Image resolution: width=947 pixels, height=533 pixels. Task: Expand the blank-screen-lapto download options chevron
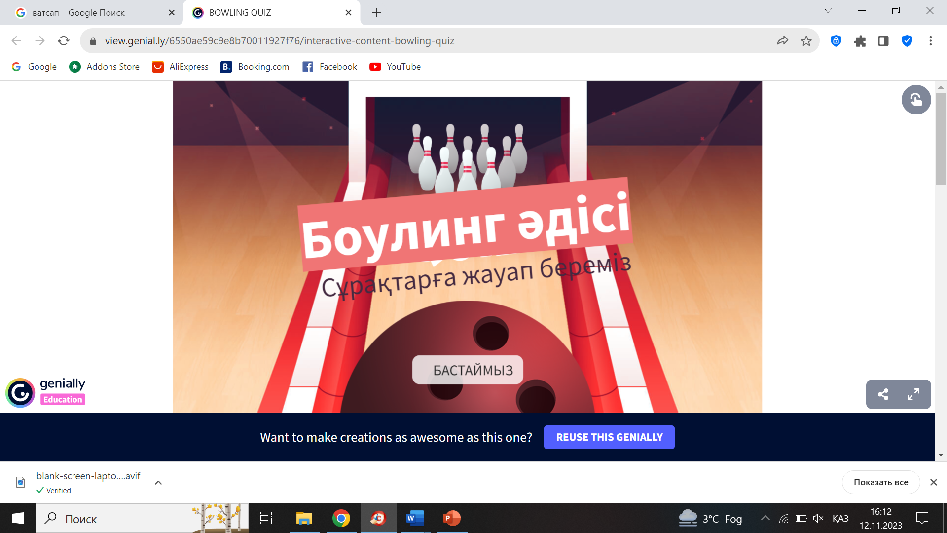coord(158,483)
